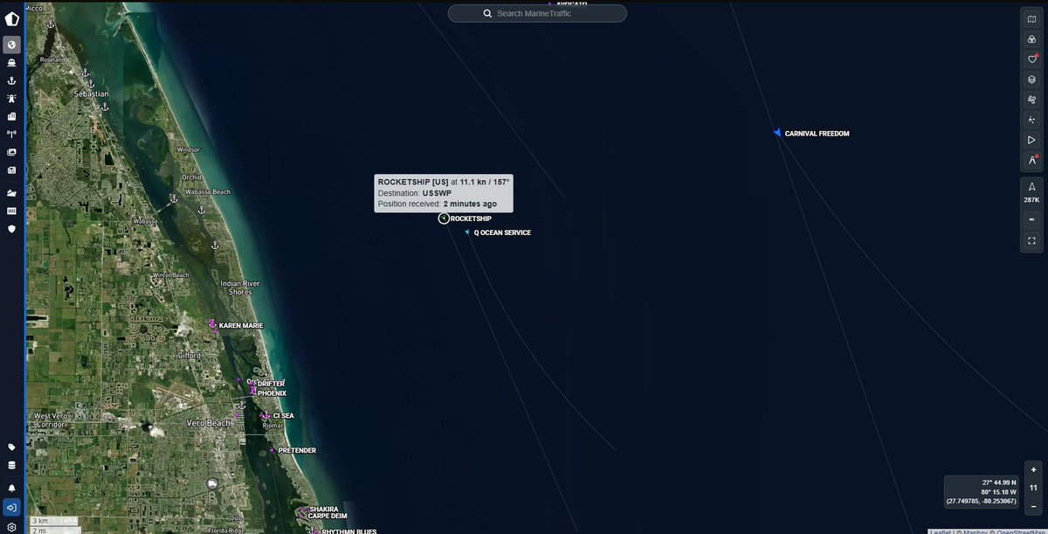Open the lighthouse icon in sidebar
Viewport: 1048px width, 534px height.
11,99
